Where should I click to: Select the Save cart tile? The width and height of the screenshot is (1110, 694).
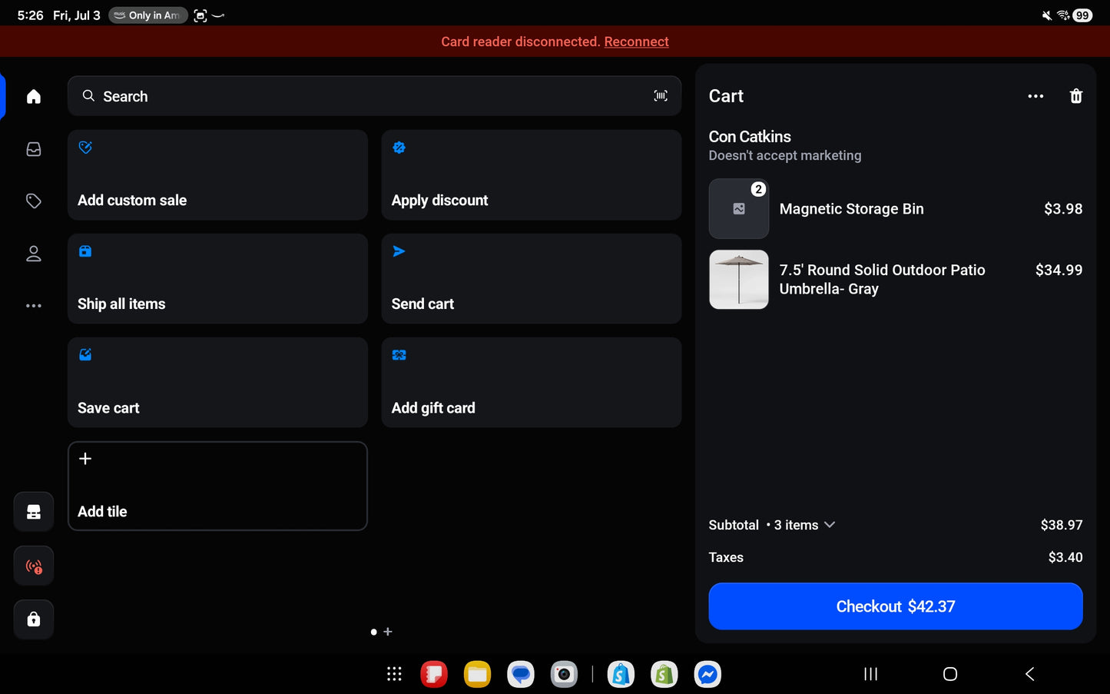217,383
